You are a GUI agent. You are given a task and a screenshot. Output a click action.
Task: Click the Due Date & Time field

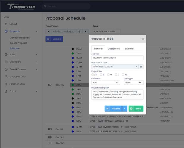click(113, 67)
